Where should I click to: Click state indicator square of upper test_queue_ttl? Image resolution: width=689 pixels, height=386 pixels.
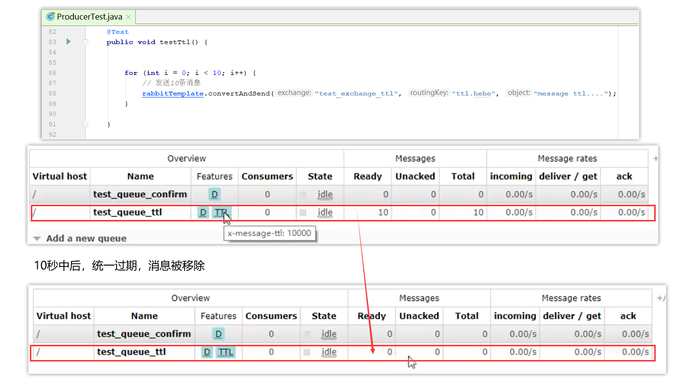tap(303, 213)
